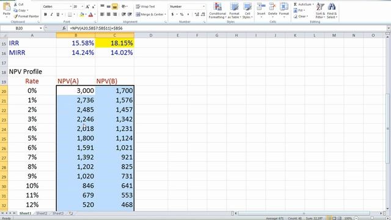Open the font color dropdown arrow
391x220 pixels.
tap(95, 15)
